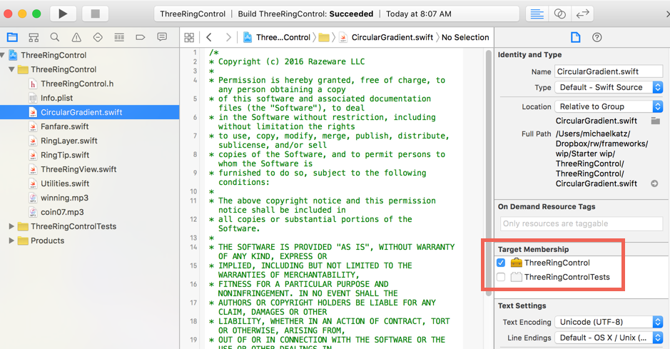Click folder breadcrumb in jump bar
Viewport: 670px width, 349px height.
(324, 38)
